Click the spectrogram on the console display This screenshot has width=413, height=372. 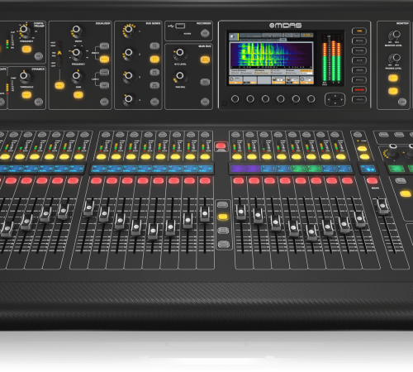coord(272,55)
